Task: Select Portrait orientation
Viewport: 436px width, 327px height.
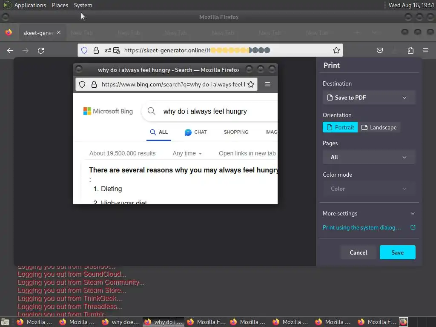Action: [340, 127]
